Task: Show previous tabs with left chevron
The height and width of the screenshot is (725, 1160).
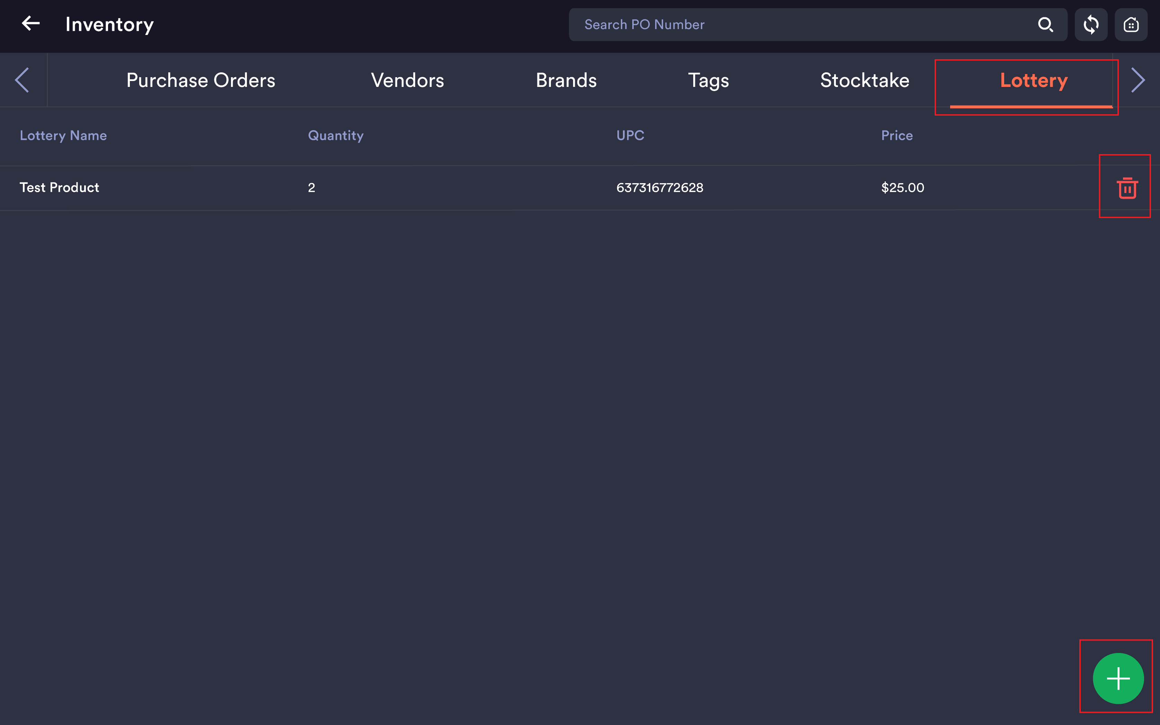Action: [x=22, y=80]
